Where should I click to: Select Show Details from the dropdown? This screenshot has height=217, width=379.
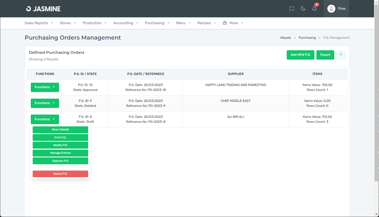coord(60,130)
